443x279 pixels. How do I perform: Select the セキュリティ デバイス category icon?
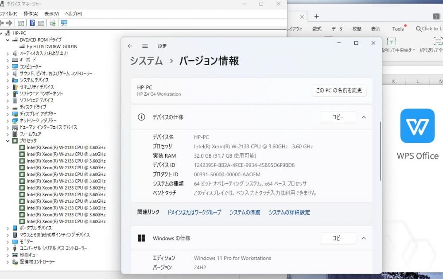15,87
